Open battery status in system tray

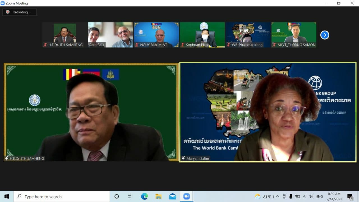click(298, 197)
